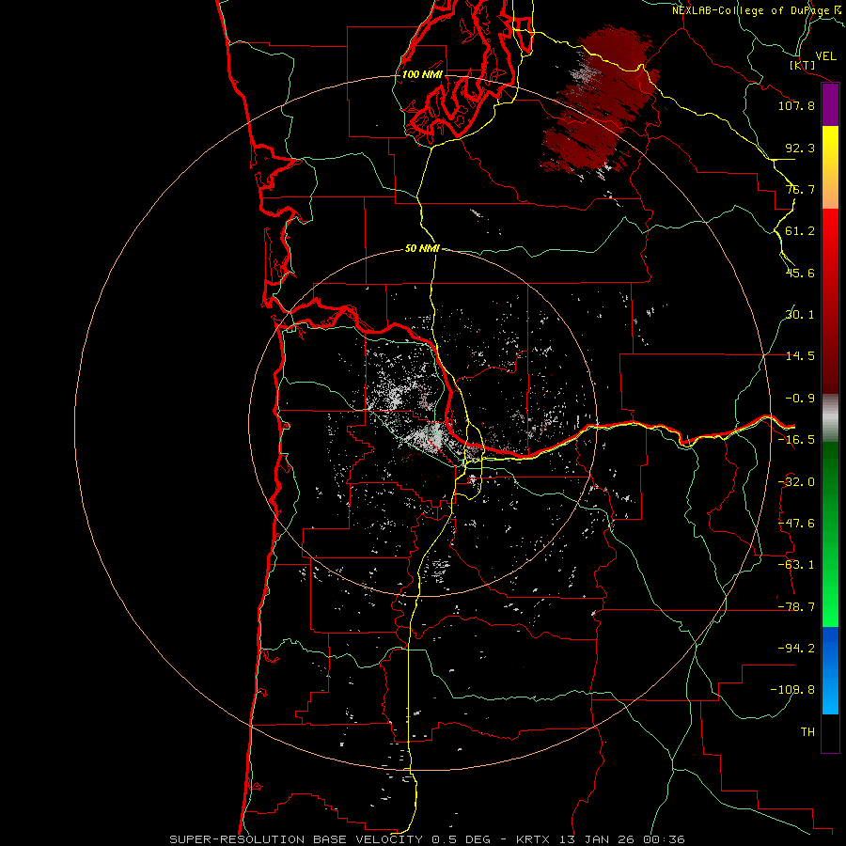The image size is (846, 846).
Task: Select the 107.8 legend value
Action: (x=796, y=105)
